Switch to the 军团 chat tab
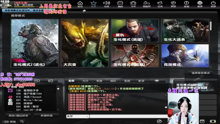Viewport: 220px width, 124px height. [x=99, y=81]
